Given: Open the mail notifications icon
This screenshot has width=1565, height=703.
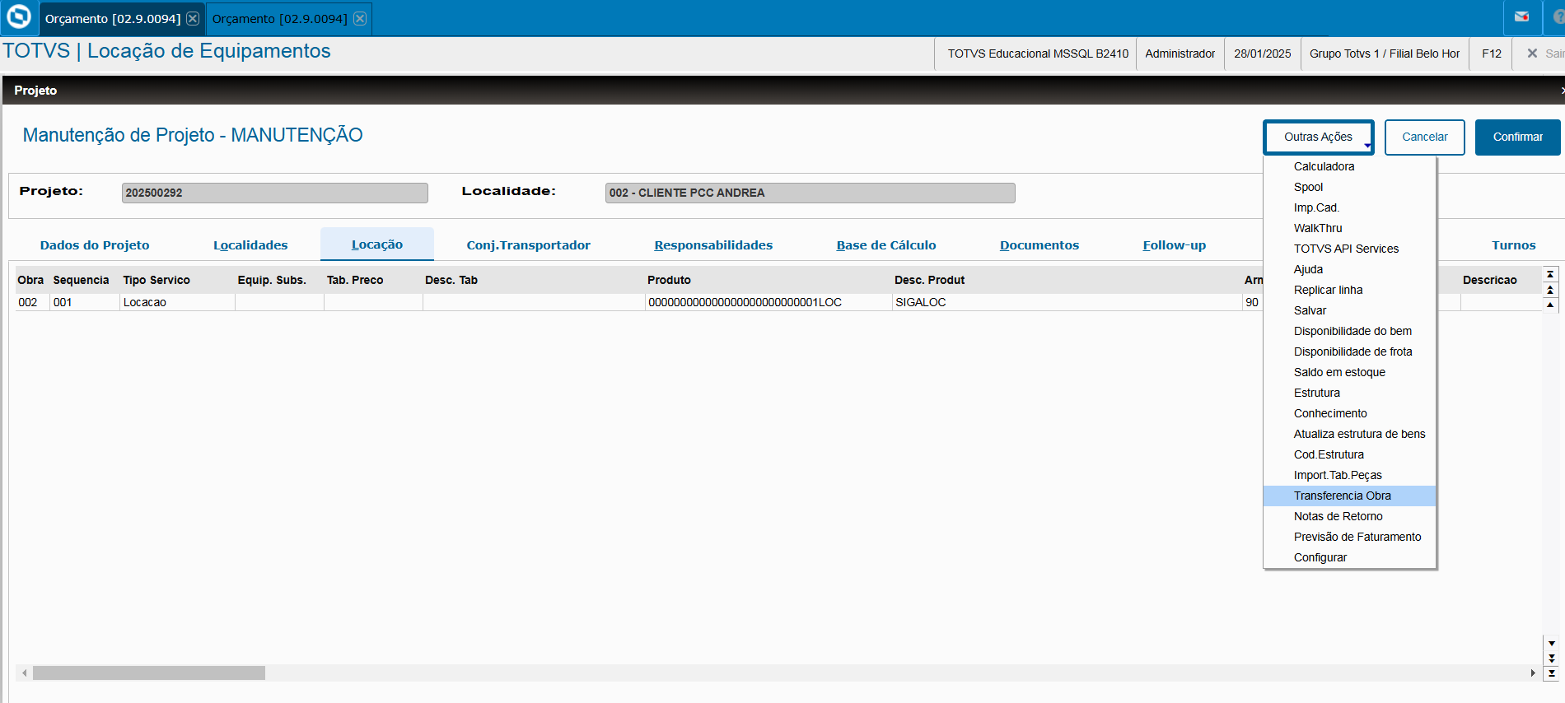Looking at the screenshot, I should (x=1521, y=17).
